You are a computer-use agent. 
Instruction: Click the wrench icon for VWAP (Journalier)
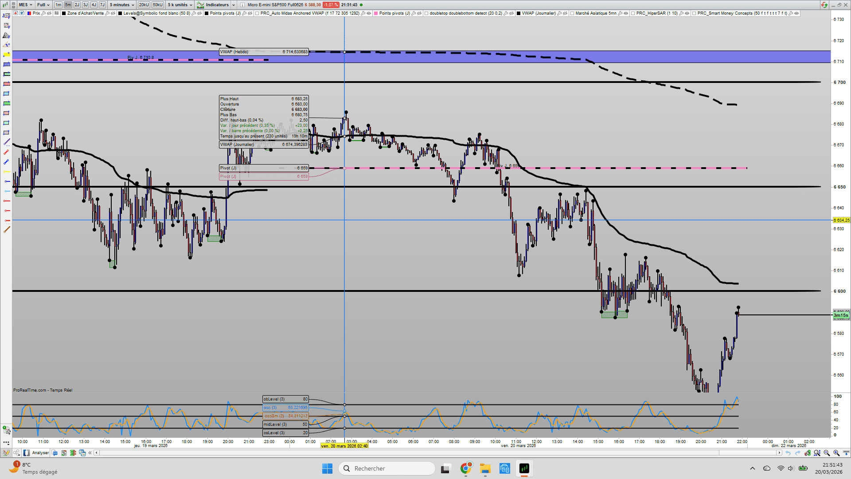pos(560,13)
